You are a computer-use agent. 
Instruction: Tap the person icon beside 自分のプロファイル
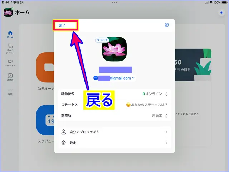[64, 132]
